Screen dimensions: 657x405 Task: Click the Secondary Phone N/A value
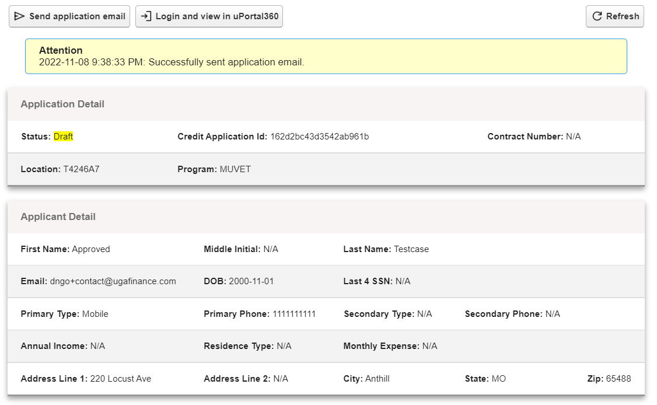click(x=553, y=314)
